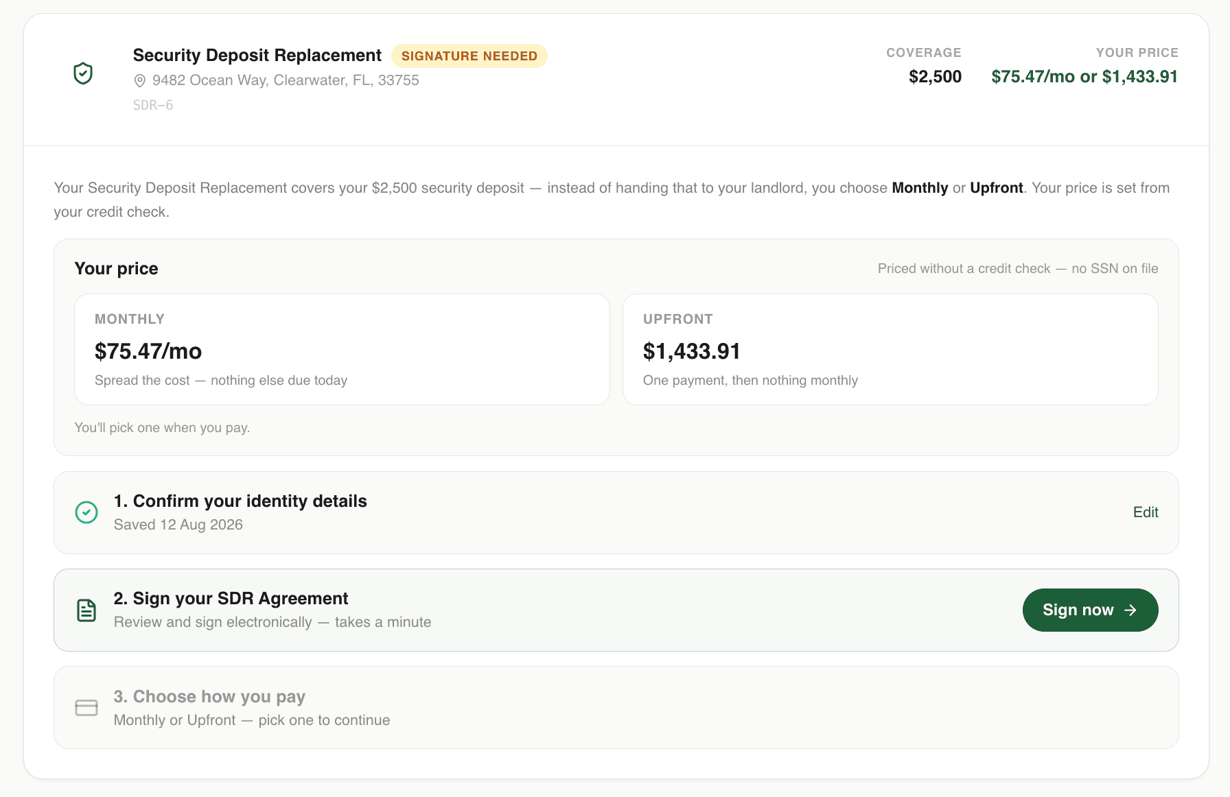Click the $2,500 coverage amount
The image size is (1230, 797).
pos(935,77)
